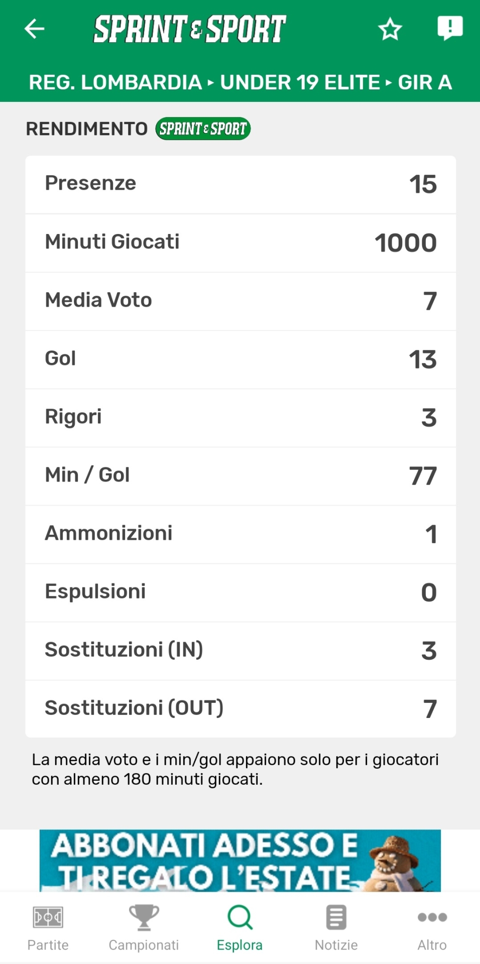Tap the Ammonizioni row
Screen dimensions: 480x964
[x=241, y=534]
